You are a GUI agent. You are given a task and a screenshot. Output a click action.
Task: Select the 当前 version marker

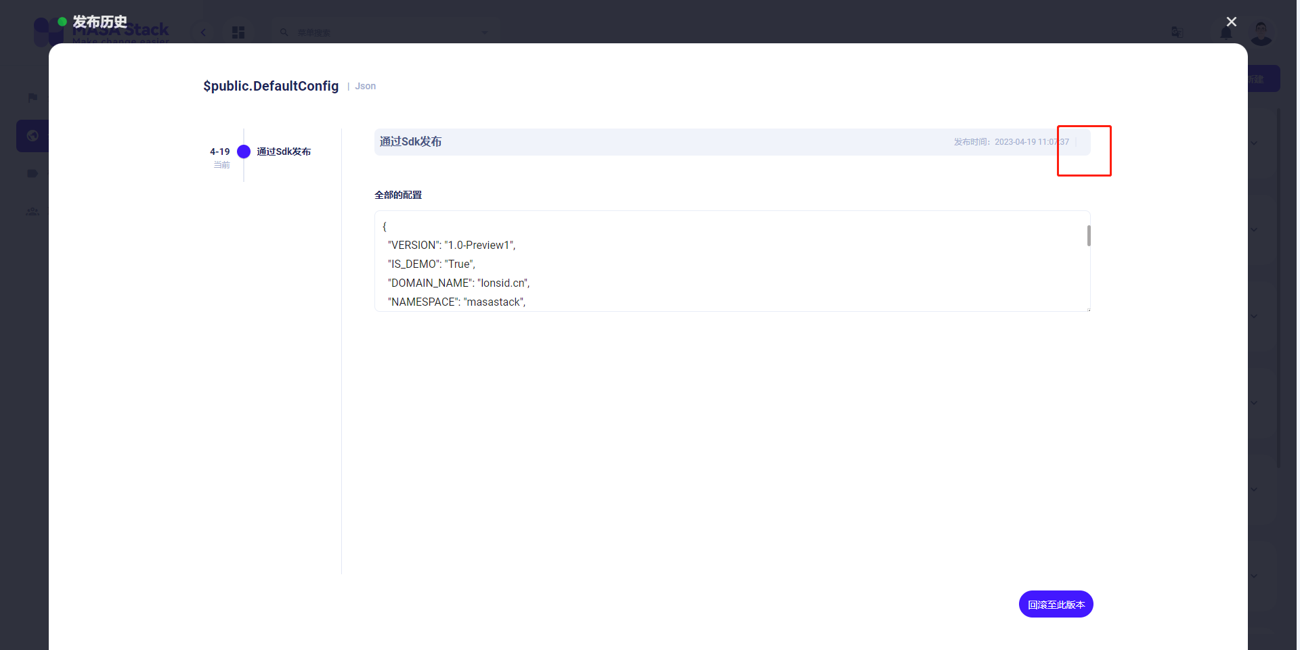221,164
